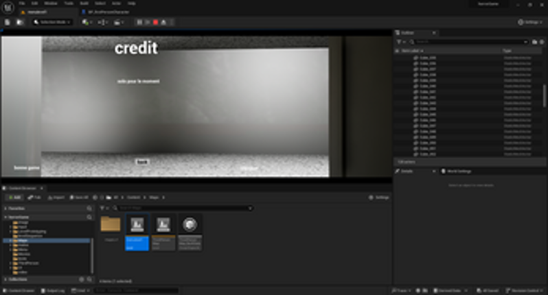Create new folder in Outliner
548x295 pixels.
[x=535, y=42]
